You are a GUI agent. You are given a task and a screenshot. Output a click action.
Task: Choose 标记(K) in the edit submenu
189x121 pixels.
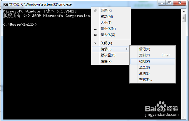[153, 49]
